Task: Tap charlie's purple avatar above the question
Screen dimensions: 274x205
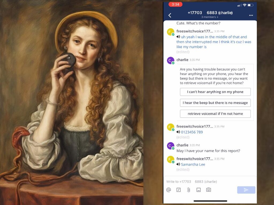Action: click(x=170, y=60)
